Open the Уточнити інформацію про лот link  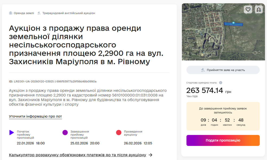36,116
